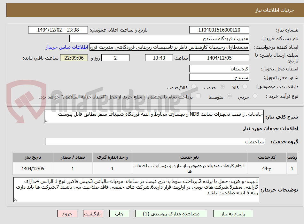This screenshot has height=224, width=304.
Task: Click the buyer name field مدیریت فرودگاه سنندج
Action: pos(159,39)
